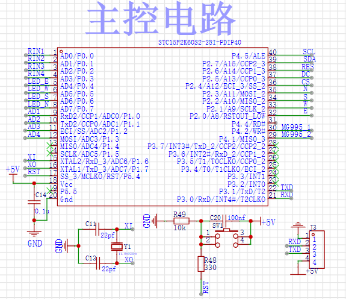
Task: Select the 0.1u value of C14
Action: 42,211
